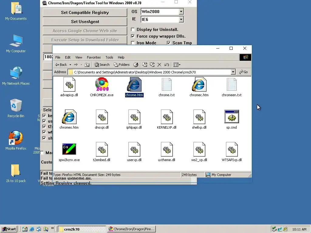Select the CHROME2K.exe application icon

(102, 84)
